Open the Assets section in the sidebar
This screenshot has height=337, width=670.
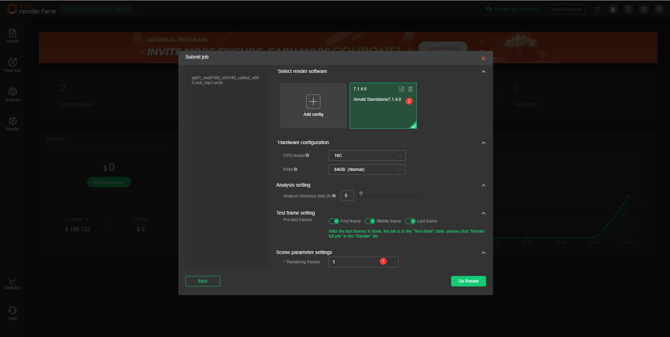pyautogui.click(x=13, y=36)
